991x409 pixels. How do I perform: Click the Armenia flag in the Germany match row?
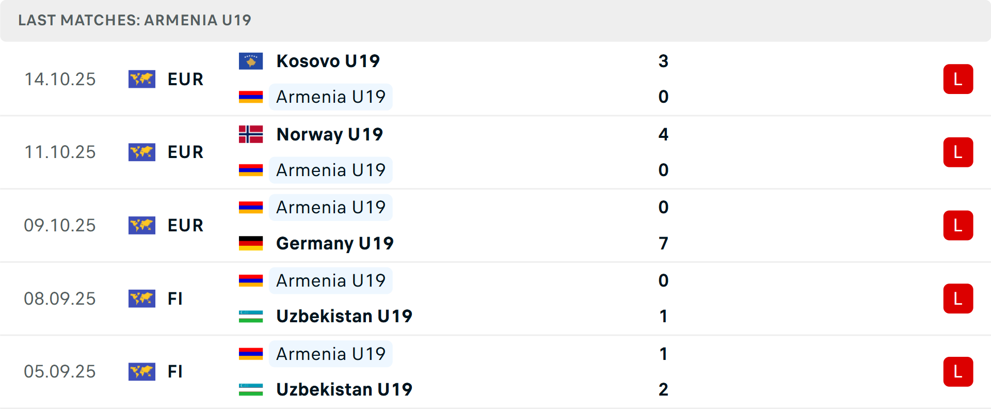tap(250, 207)
